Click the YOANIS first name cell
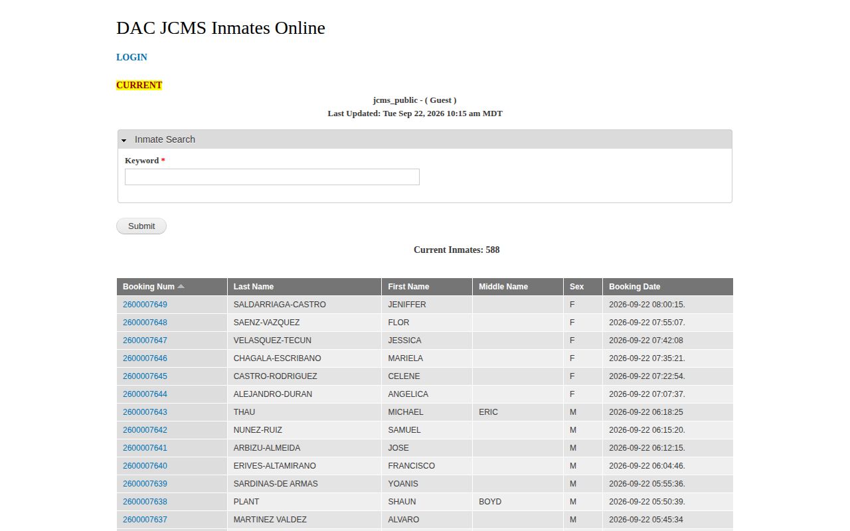The image size is (850, 531). pyautogui.click(x=427, y=484)
